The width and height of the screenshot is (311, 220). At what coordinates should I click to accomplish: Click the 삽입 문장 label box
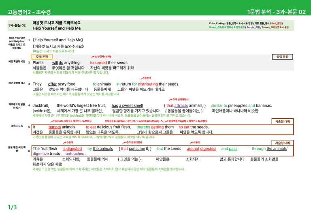[282, 57]
